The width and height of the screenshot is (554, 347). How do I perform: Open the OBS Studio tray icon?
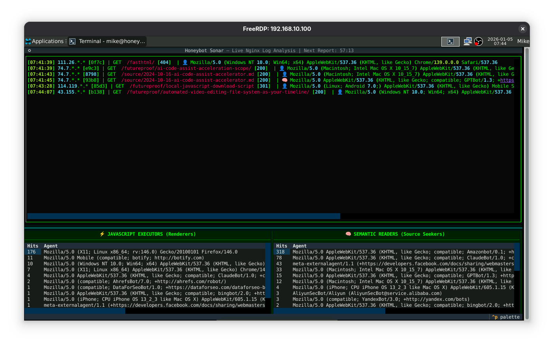(479, 41)
